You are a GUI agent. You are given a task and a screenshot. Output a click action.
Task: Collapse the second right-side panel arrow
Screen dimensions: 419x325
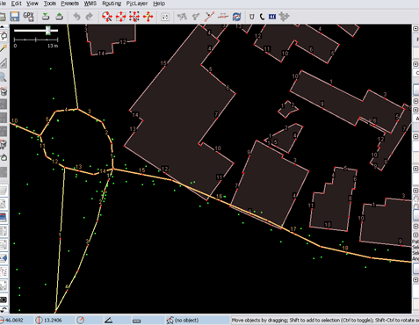tap(415, 64)
